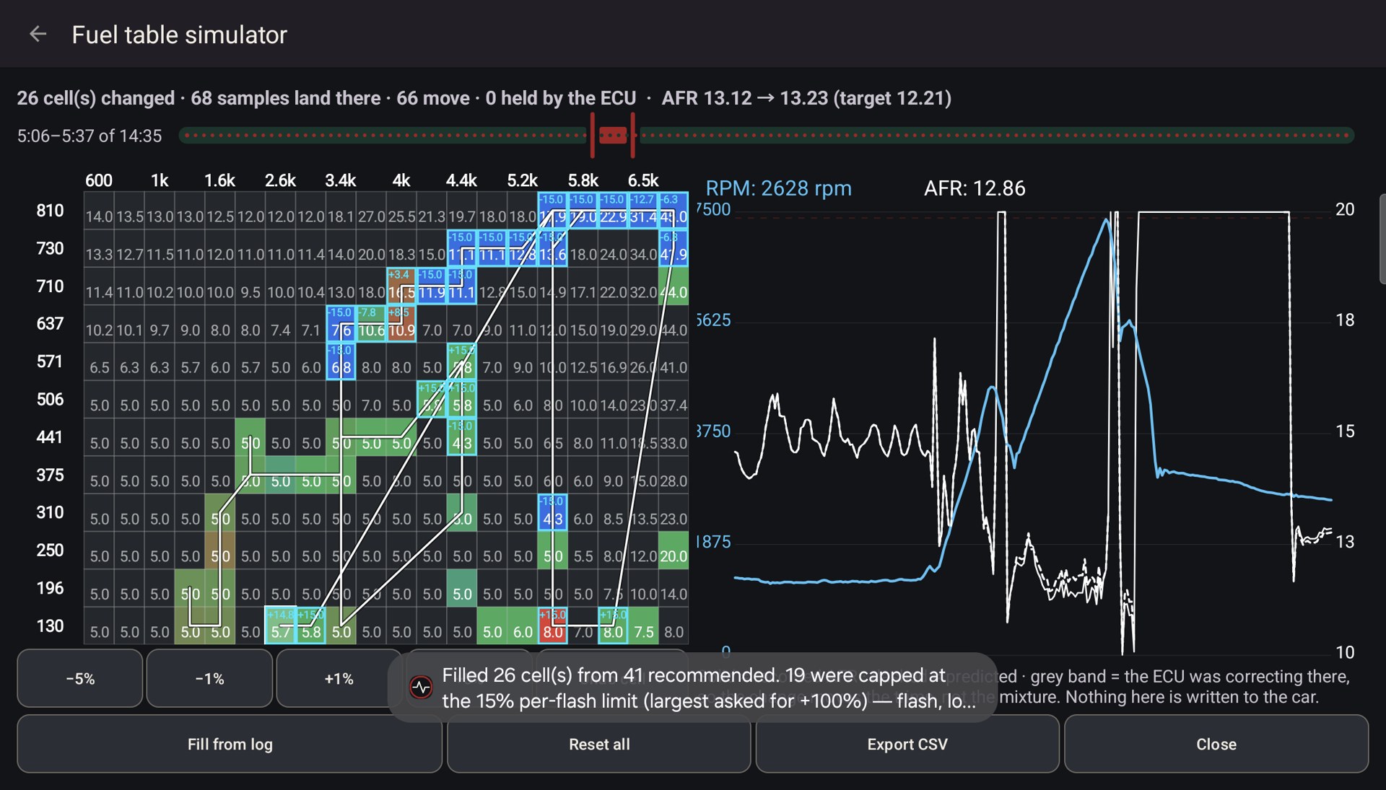The height and width of the screenshot is (790, 1386).
Task: Click the 600 RPM column header
Action: 99,180
